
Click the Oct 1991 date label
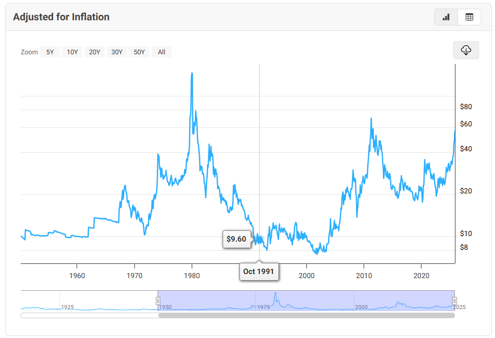pyautogui.click(x=259, y=272)
